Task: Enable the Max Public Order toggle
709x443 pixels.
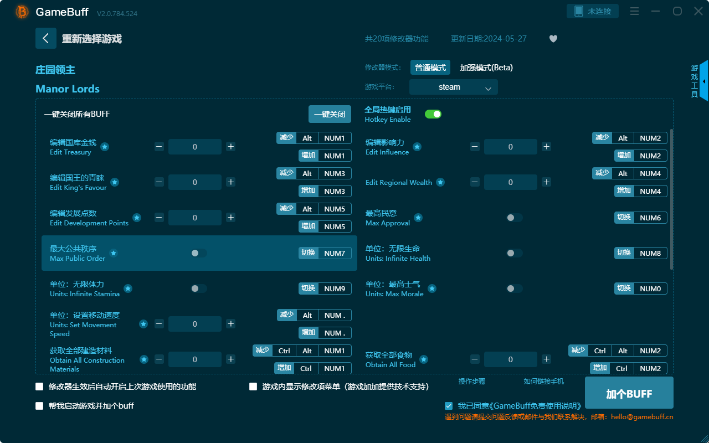Action: point(199,253)
